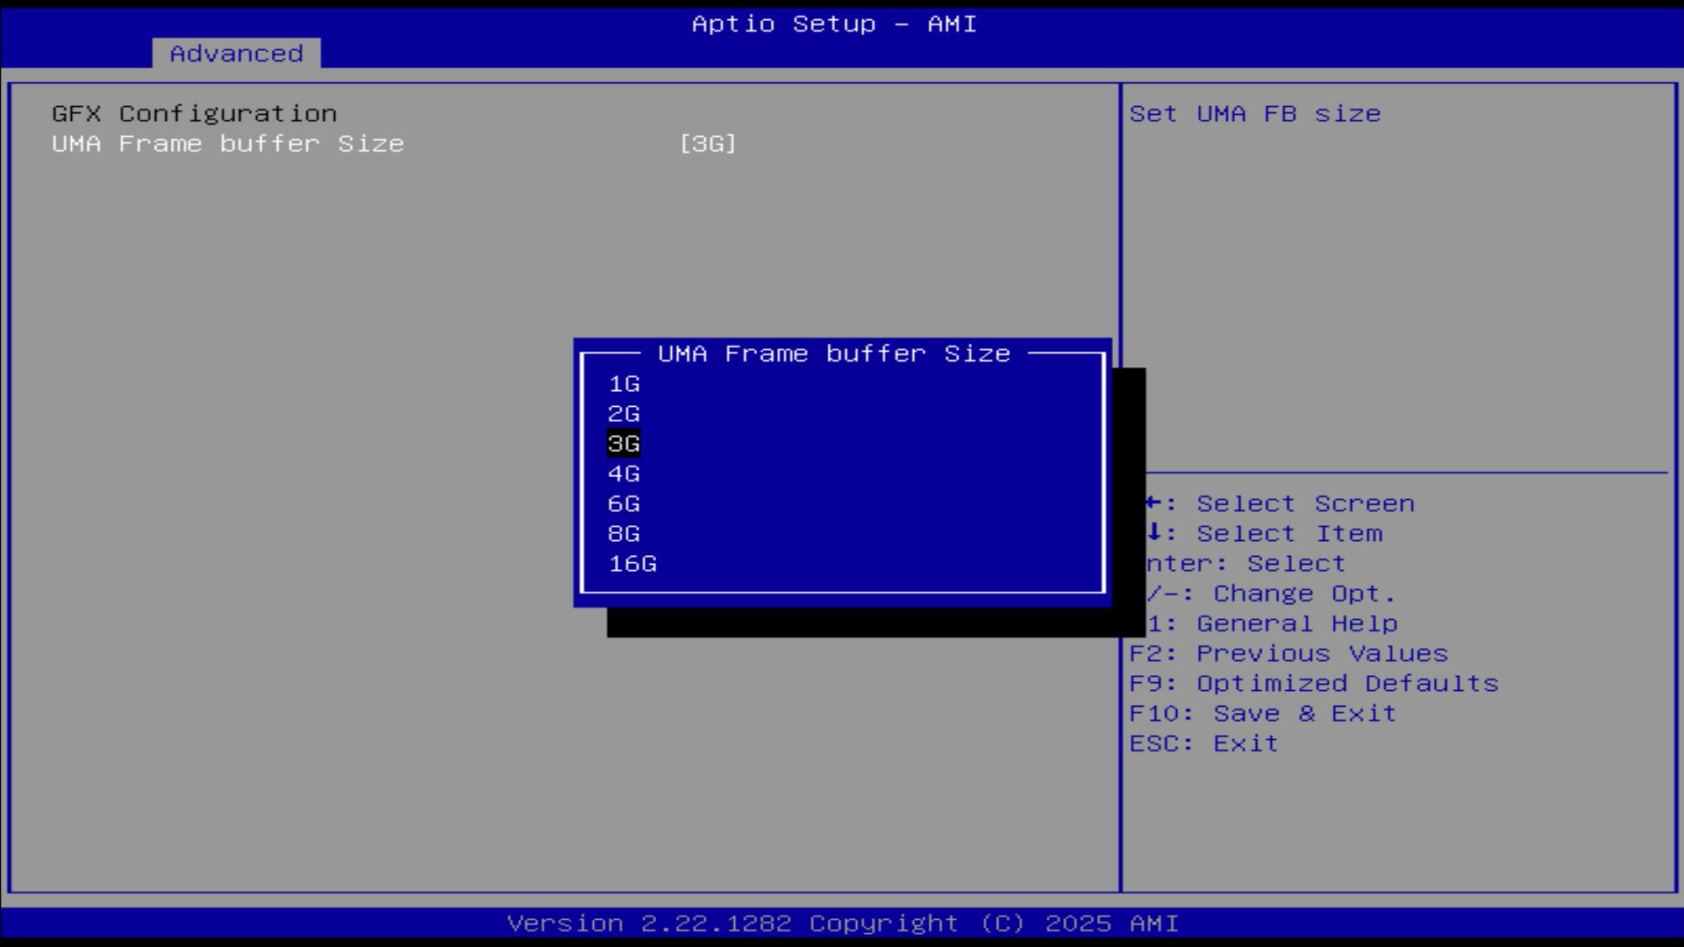The width and height of the screenshot is (1684, 947).
Task: Select 8G frame buffer size
Action: [624, 534]
